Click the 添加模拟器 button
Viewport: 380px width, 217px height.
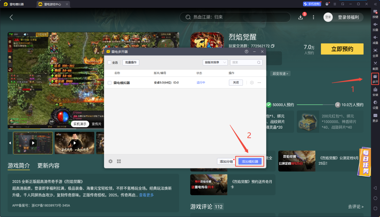(250, 161)
